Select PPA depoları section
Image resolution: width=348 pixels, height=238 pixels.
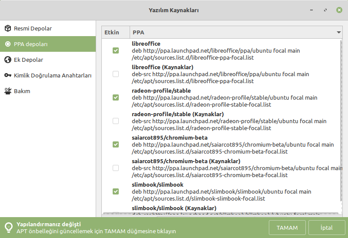[x=48, y=44]
